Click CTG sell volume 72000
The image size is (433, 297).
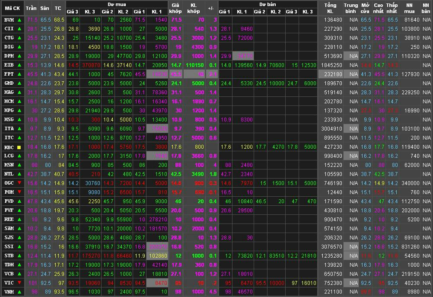pyautogui.click(x=245, y=38)
